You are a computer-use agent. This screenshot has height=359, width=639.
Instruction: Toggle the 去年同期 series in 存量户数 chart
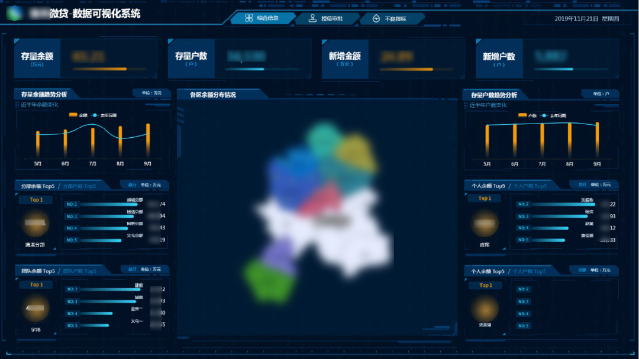coord(554,115)
